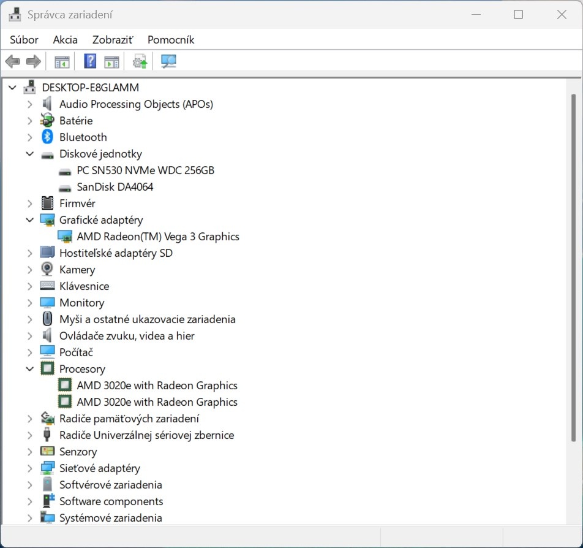Expand the Sieťové adaptéry category
The width and height of the screenshot is (583, 548).
click(x=29, y=468)
